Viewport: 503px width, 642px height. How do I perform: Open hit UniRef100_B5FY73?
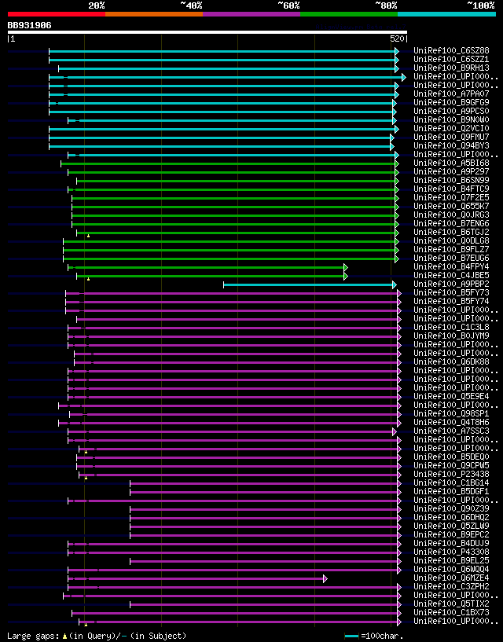(451, 292)
